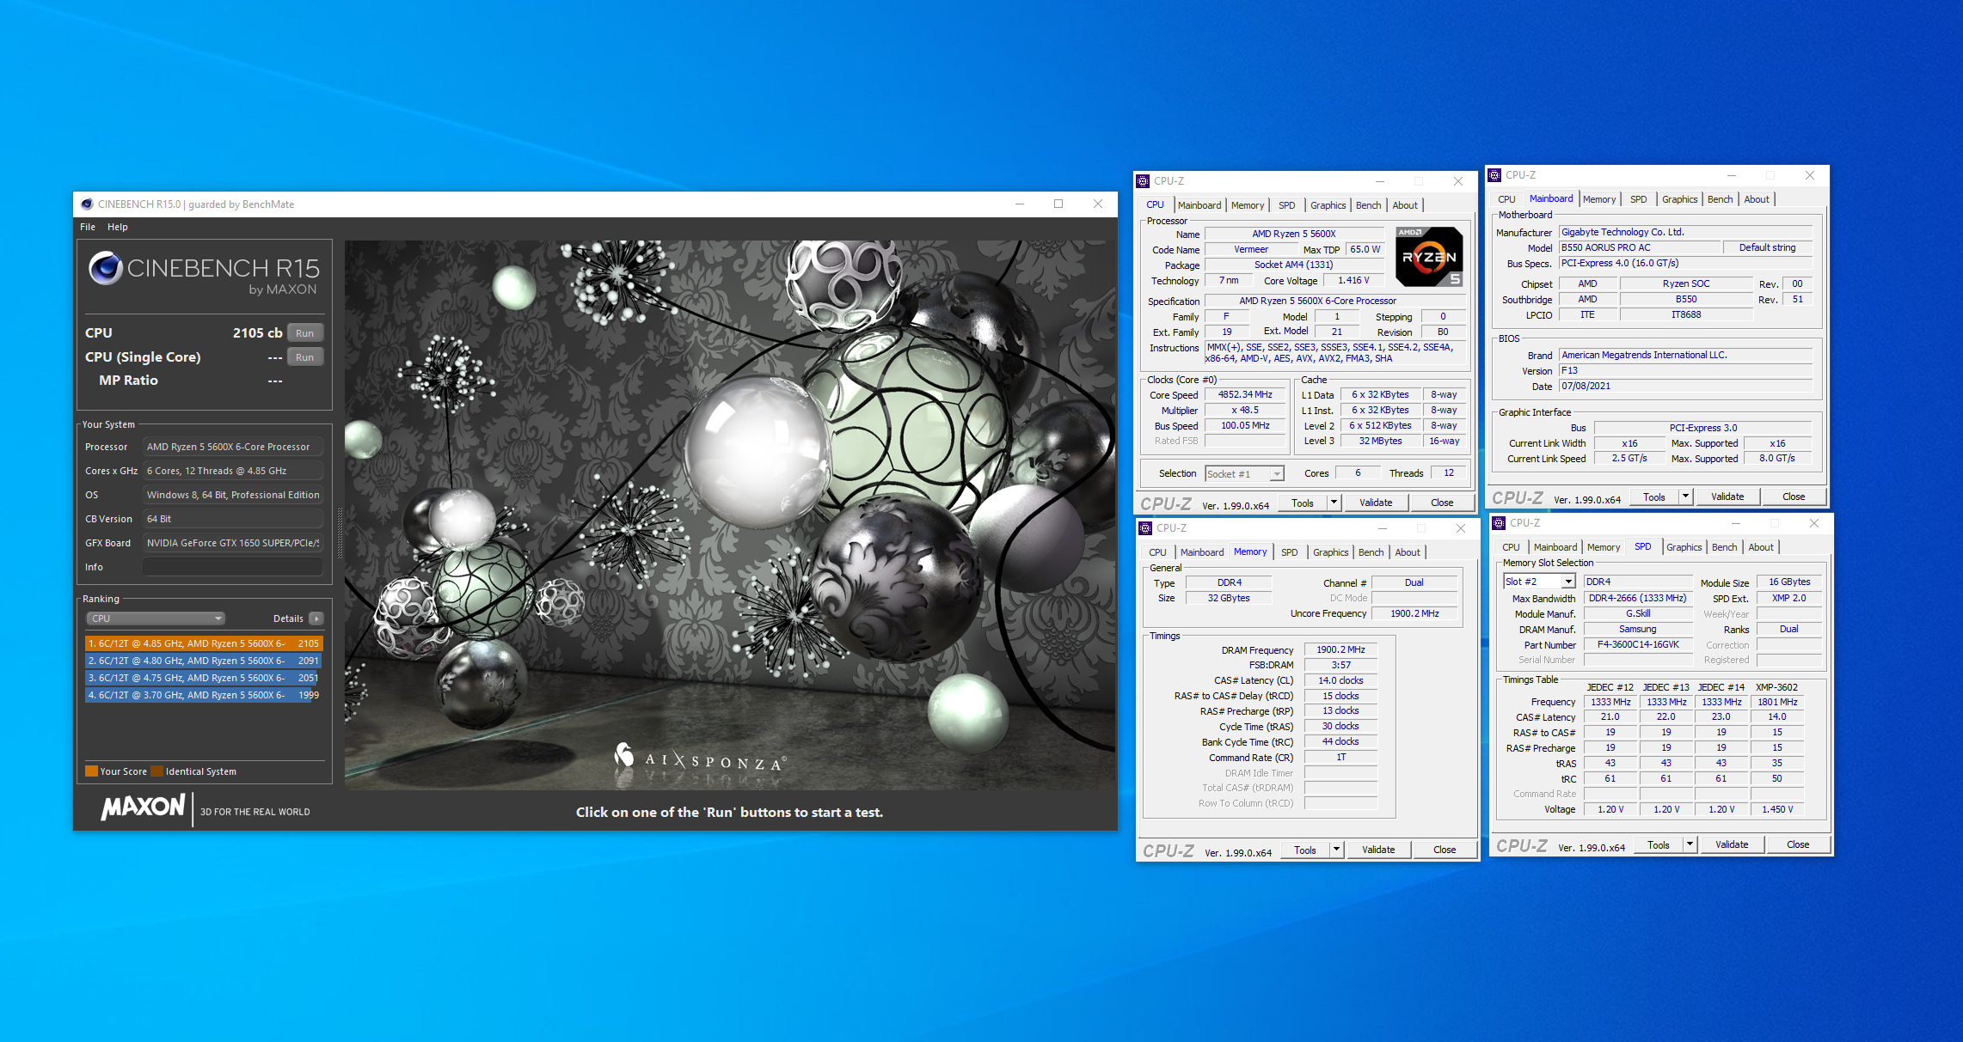1963x1042 pixels.
Task: Open Graphics tab in Mainboard window
Action: point(1679,199)
